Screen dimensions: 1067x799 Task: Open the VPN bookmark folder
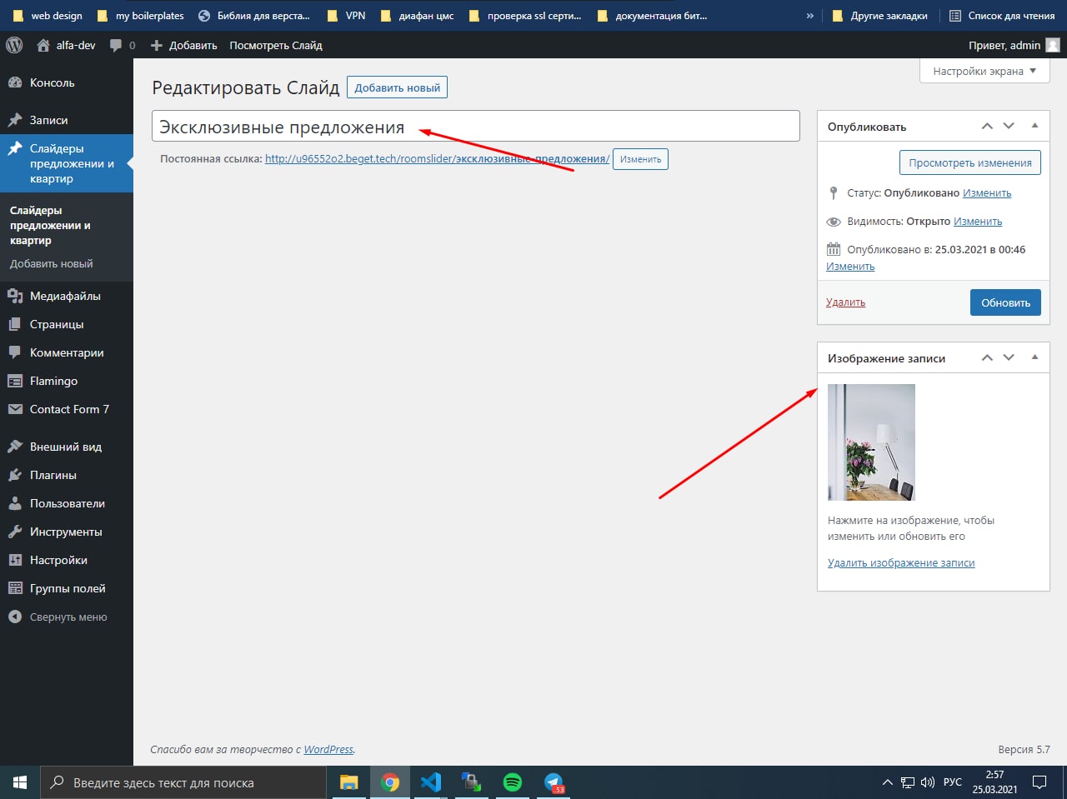pyautogui.click(x=347, y=16)
